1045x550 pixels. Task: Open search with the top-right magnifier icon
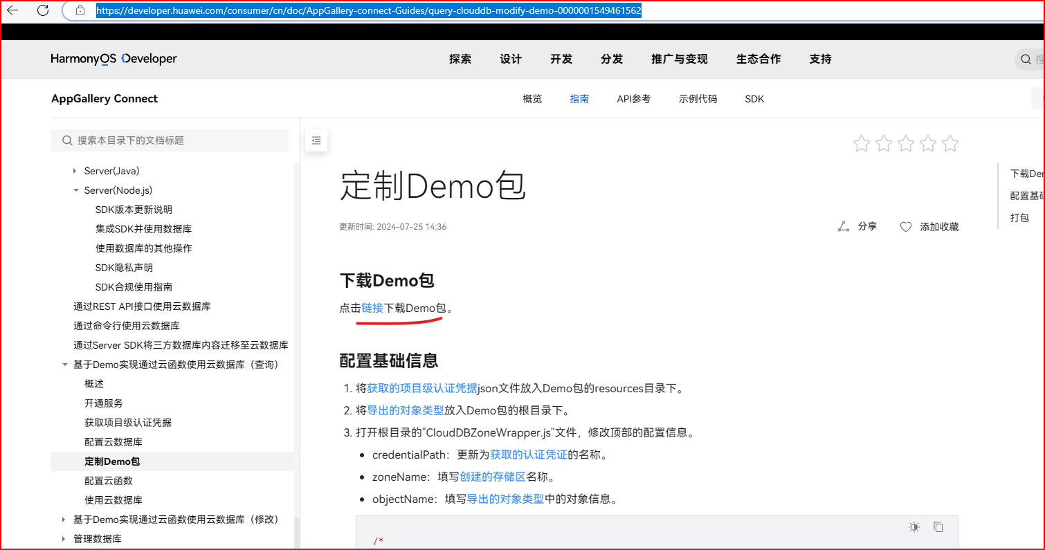pyautogui.click(x=1026, y=59)
